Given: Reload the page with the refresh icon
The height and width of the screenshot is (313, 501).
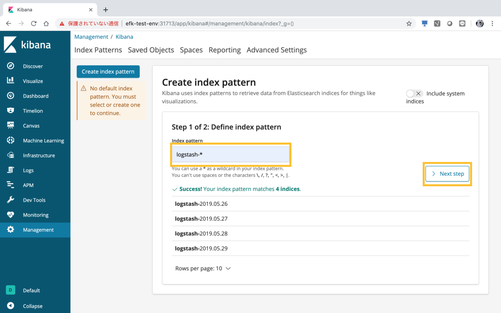Looking at the screenshot, I should coord(34,24).
